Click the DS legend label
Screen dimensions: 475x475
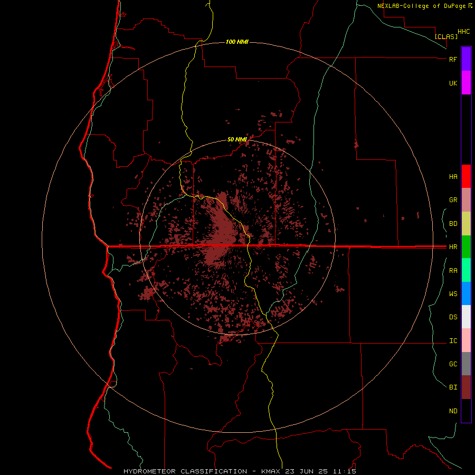[453, 317]
